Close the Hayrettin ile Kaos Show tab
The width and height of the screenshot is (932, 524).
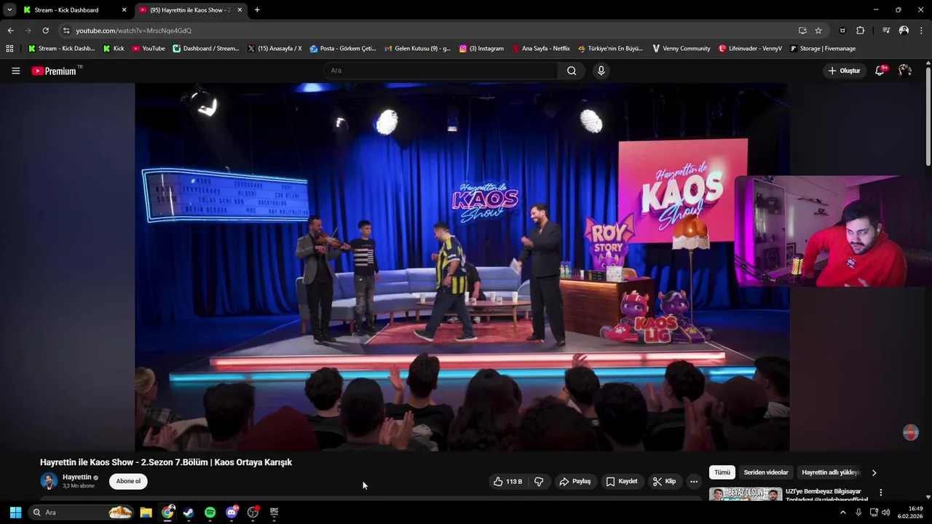240,10
